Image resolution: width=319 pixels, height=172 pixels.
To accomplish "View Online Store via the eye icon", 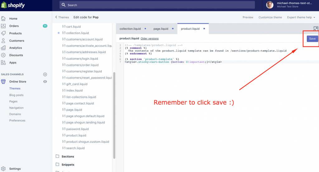I will pyautogui.click(x=45, y=81).
